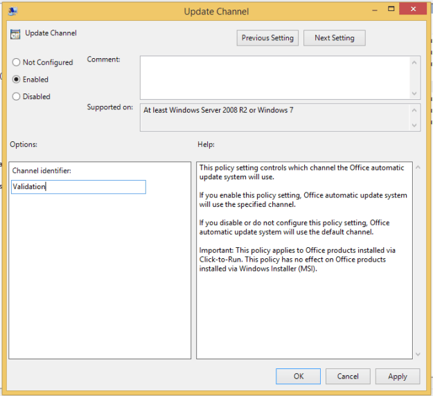Minimize the Update Channel window
The width and height of the screenshot is (433, 396).
click(x=375, y=10)
